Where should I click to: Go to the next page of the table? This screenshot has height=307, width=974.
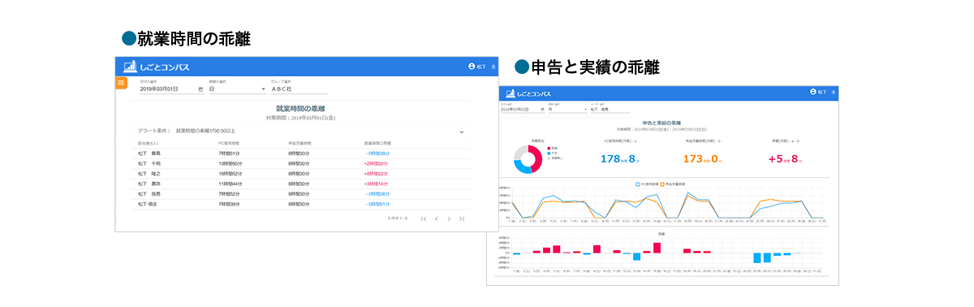point(449,218)
